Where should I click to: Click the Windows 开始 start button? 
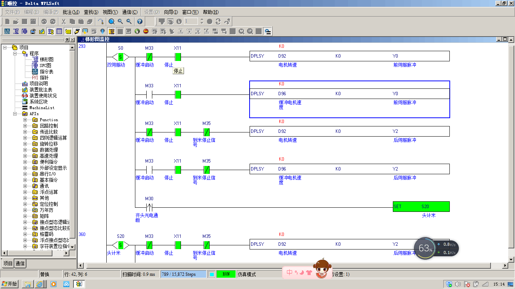pyautogui.click(x=9, y=284)
